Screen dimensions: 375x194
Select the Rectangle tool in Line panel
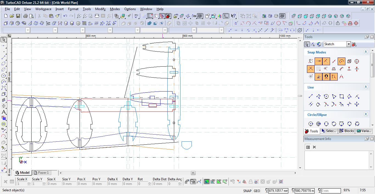(342, 96)
